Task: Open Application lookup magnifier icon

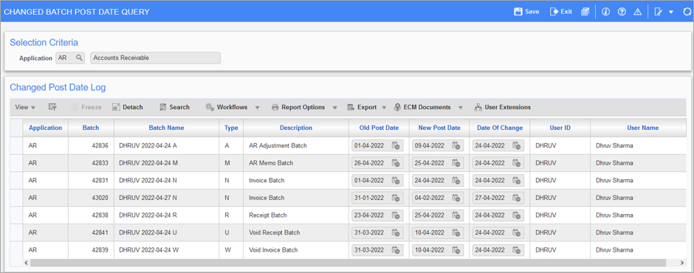Action: click(x=79, y=58)
